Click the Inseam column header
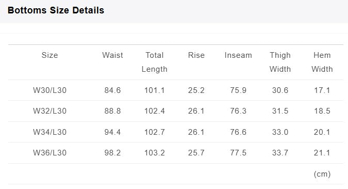 238,55
